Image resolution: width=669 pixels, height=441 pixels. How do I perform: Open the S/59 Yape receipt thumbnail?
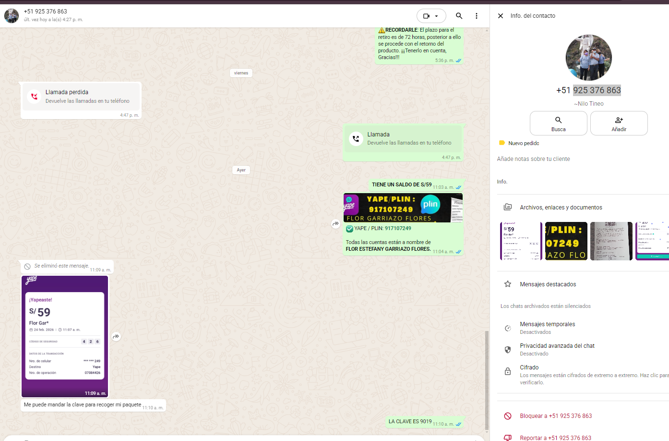pyautogui.click(x=521, y=241)
